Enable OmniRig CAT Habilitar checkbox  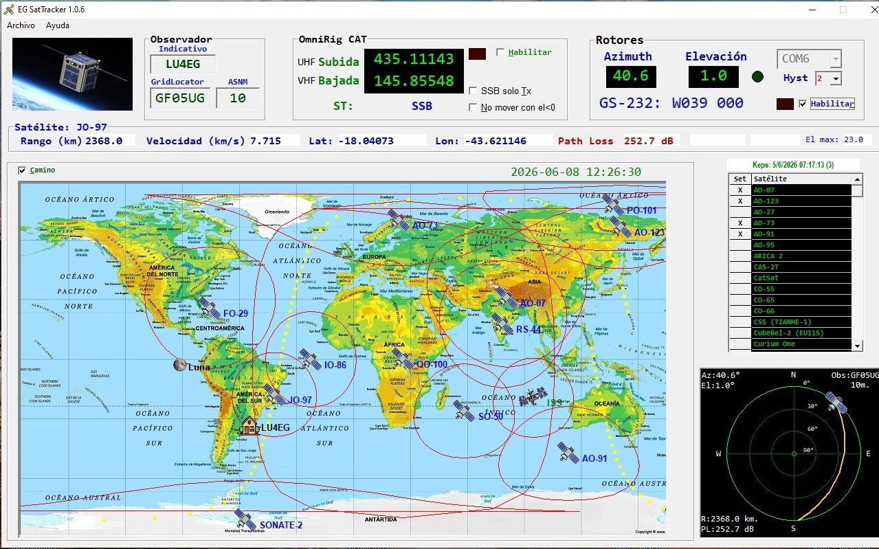pos(500,52)
